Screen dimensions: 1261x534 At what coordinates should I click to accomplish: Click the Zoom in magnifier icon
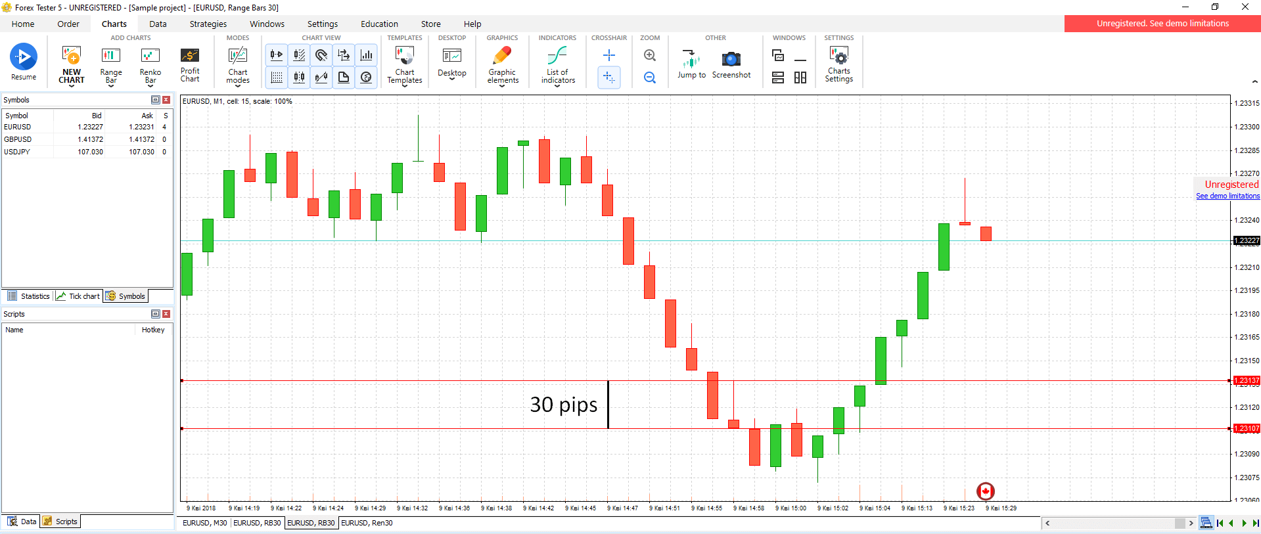[x=650, y=56]
